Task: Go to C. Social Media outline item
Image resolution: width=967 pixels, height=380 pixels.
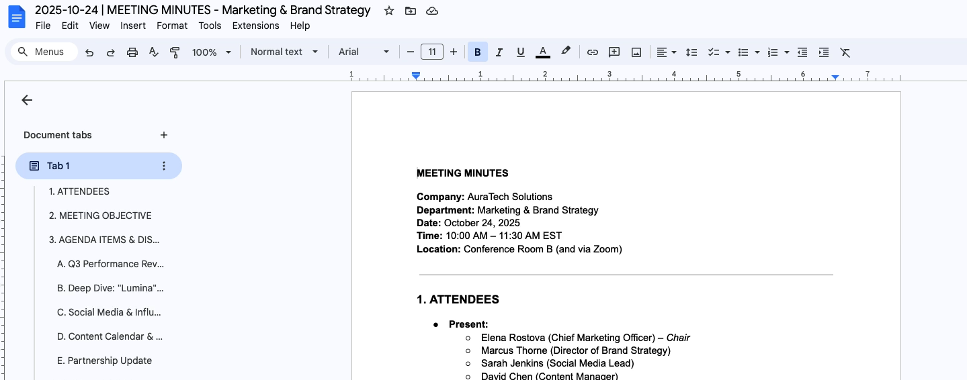Action: (x=109, y=312)
